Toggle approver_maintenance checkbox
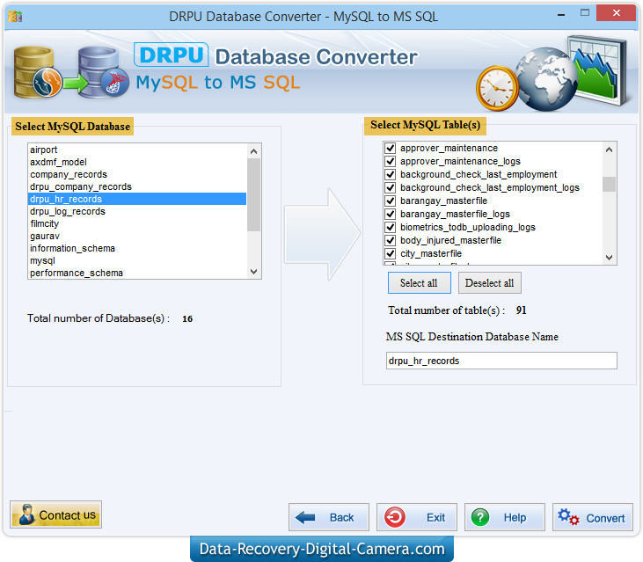Screen dimensions: 643x562 click(x=390, y=148)
